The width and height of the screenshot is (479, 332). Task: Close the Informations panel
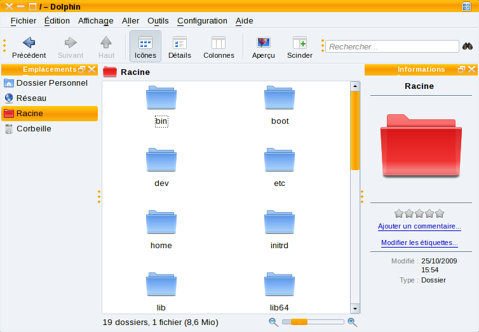[471, 69]
